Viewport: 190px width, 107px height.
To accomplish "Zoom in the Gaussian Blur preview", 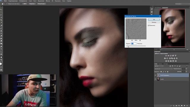I will click(140, 40).
